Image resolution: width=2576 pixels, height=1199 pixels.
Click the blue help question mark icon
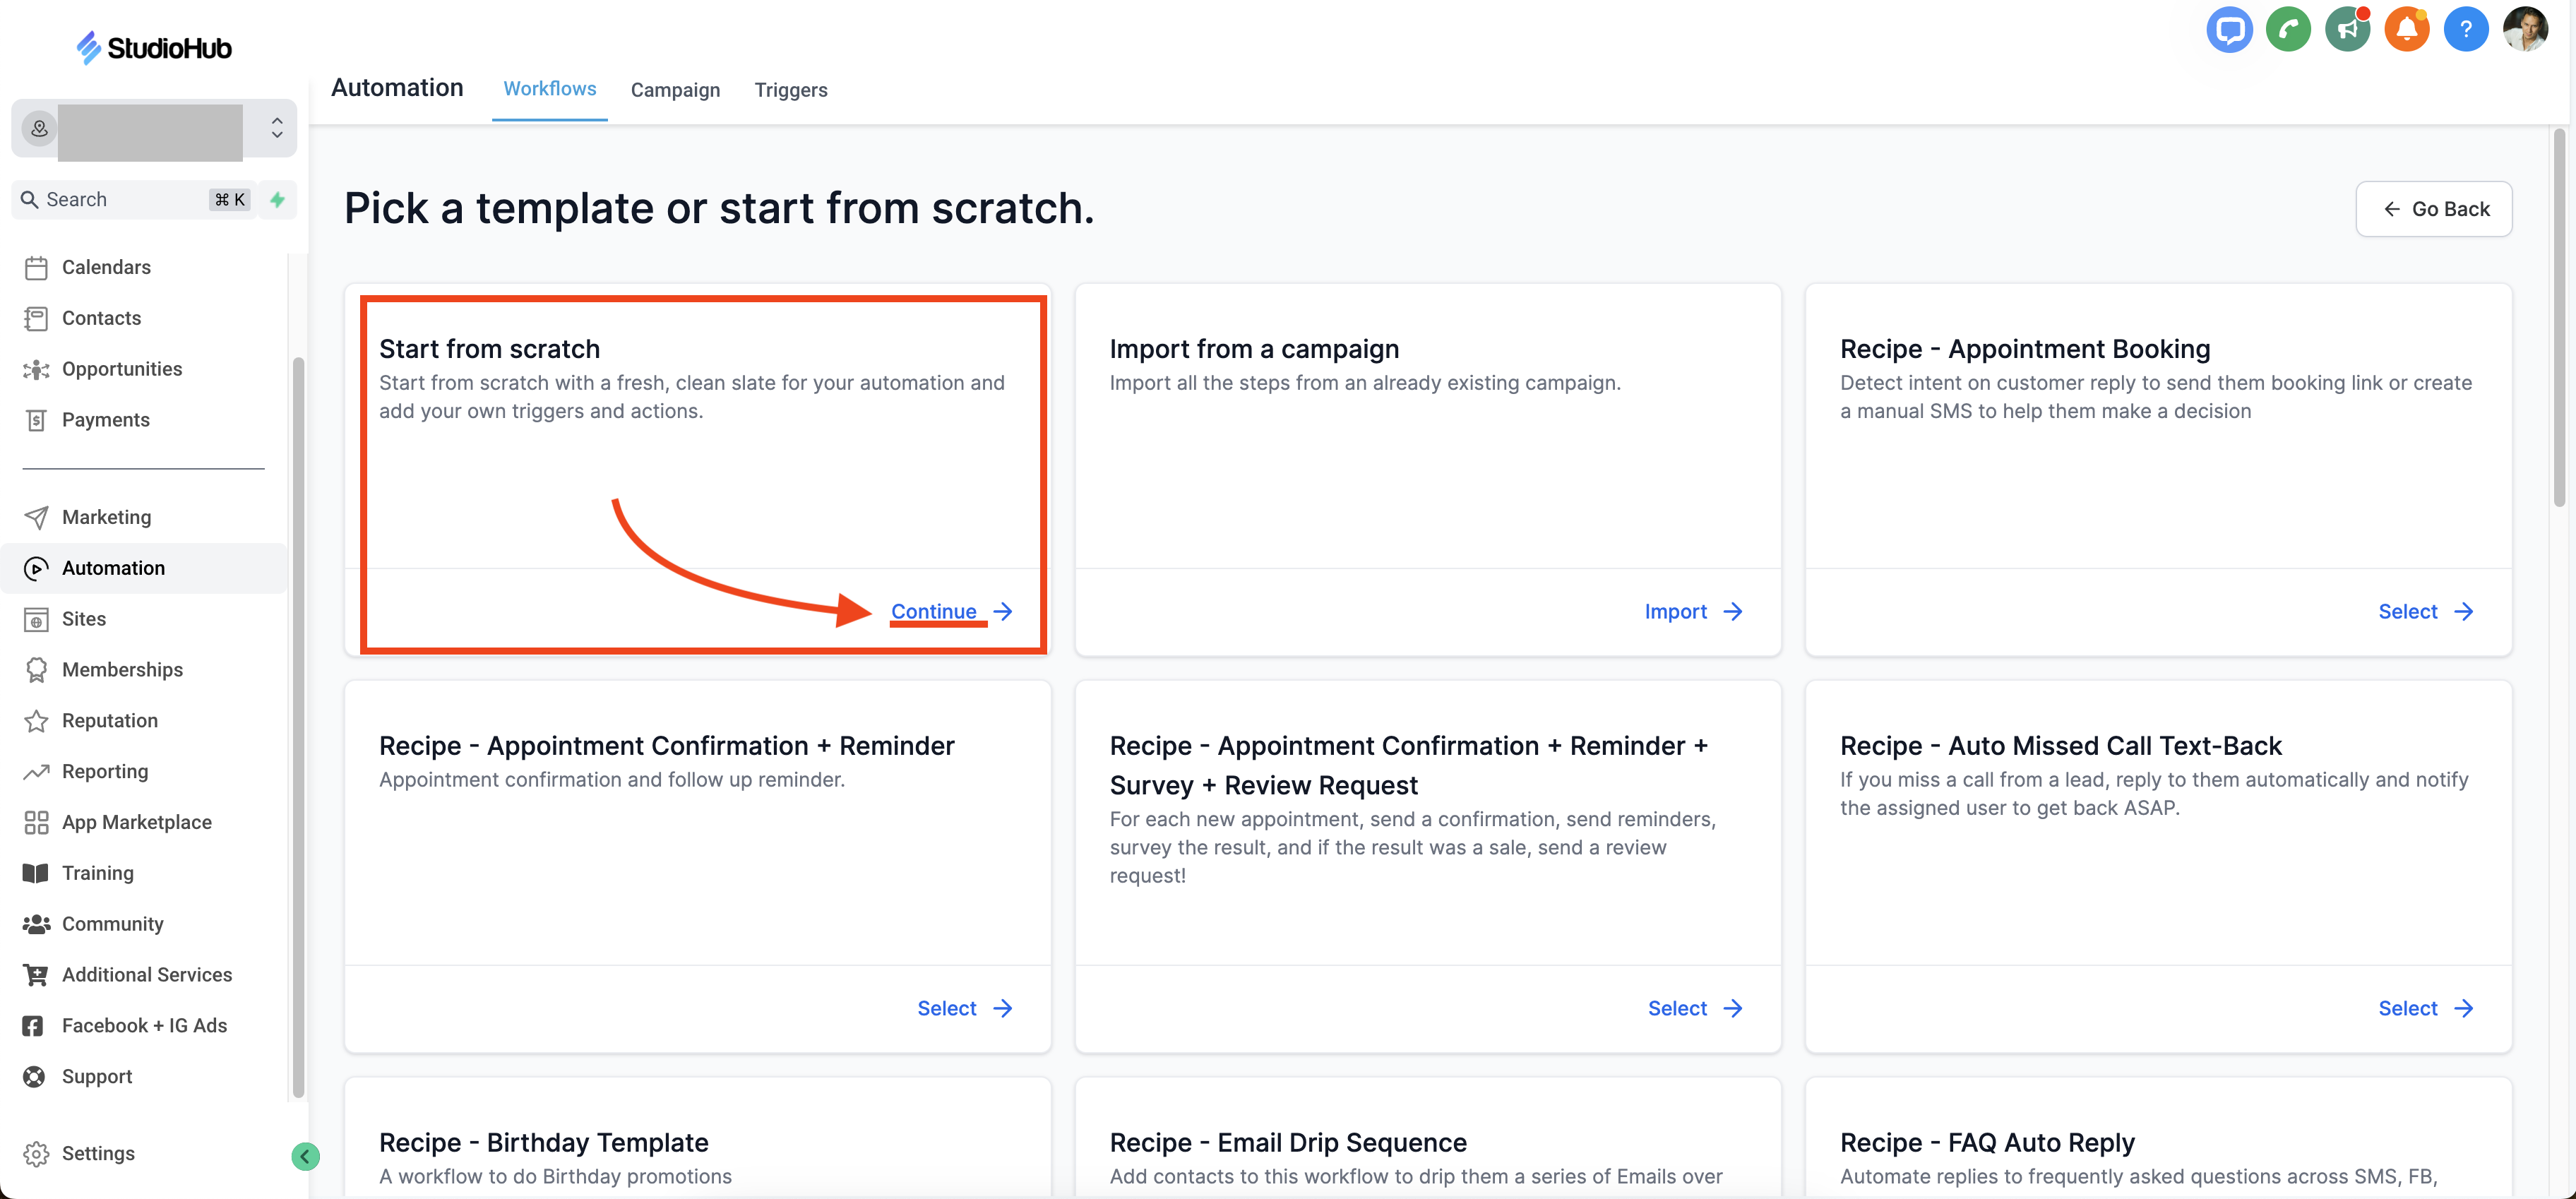pos(2465,30)
